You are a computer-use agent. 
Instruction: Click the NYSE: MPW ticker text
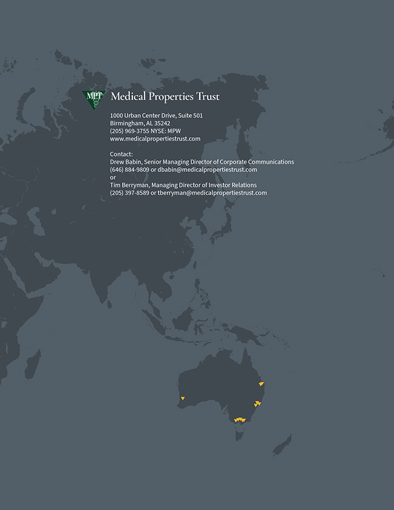click(166, 131)
